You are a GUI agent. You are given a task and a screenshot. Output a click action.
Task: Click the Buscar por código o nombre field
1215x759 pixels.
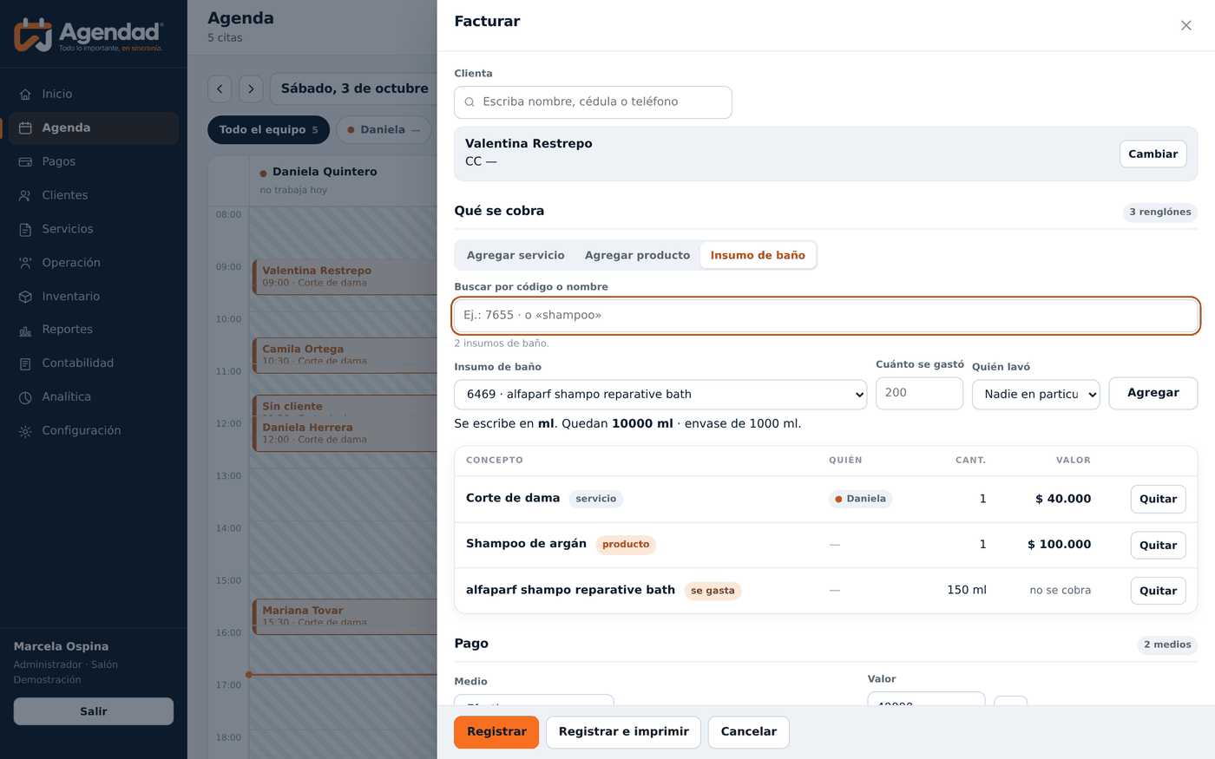pyautogui.click(x=826, y=315)
